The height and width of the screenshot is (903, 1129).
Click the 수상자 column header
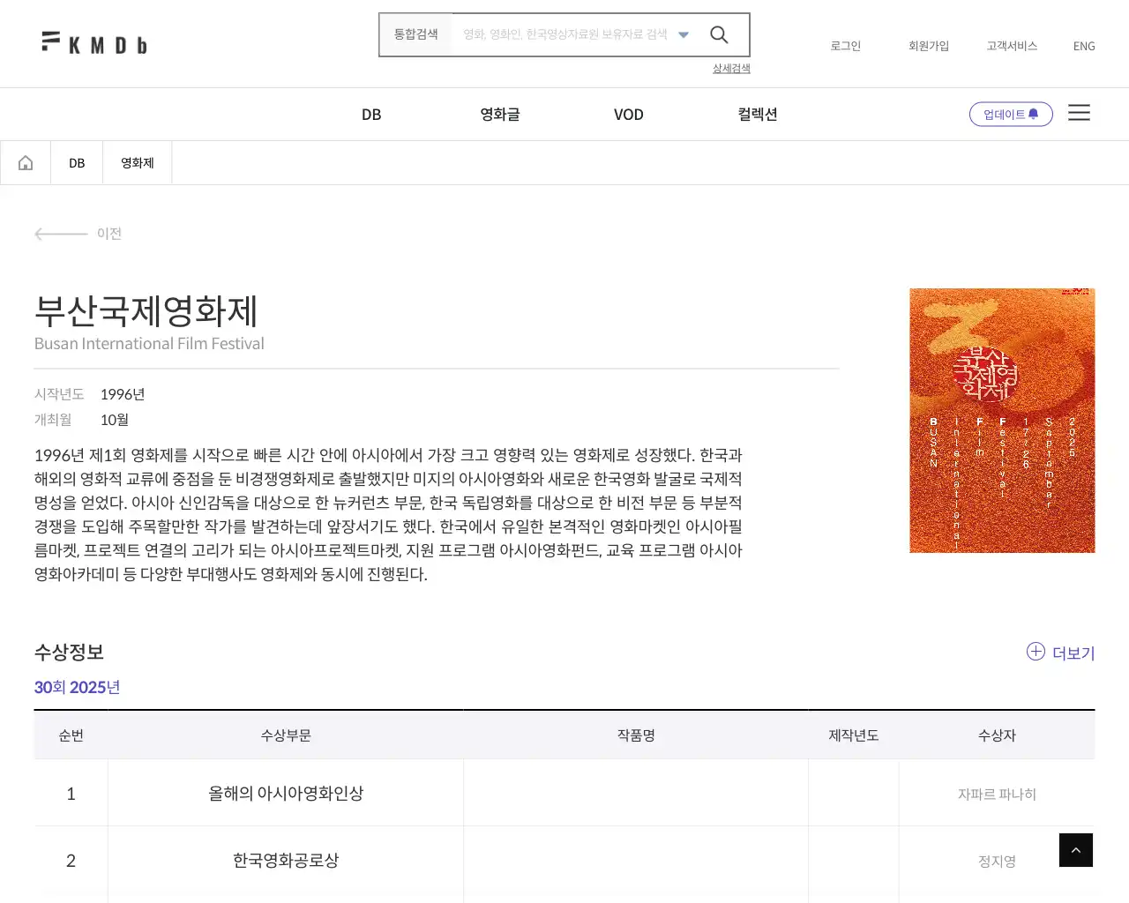point(997,735)
